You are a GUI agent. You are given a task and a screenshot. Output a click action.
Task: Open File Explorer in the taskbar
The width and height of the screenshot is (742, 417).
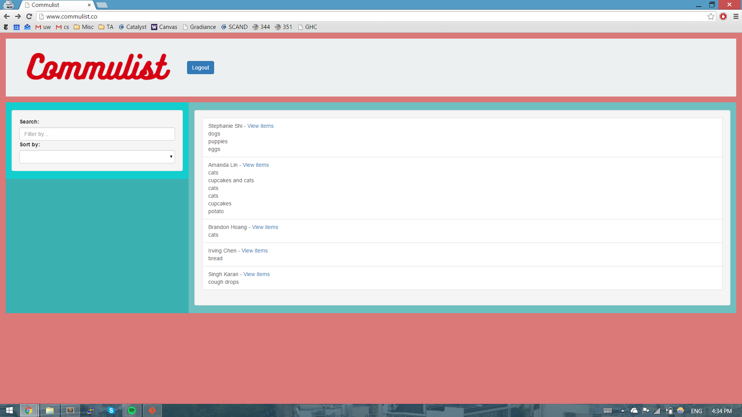pyautogui.click(x=50, y=410)
